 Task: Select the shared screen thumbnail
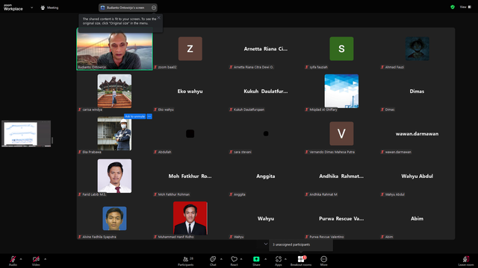coord(26,134)
